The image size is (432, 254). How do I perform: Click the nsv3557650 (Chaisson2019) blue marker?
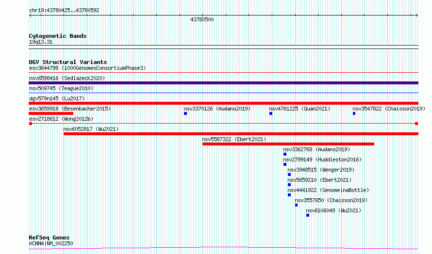pyautogui.click(x=297, y=205)
